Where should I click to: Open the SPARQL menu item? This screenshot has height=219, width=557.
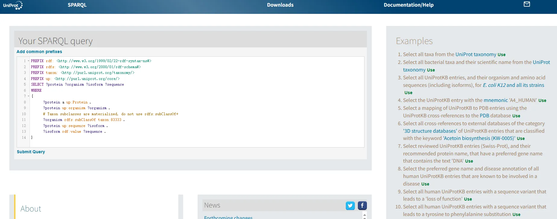[x=77, y=5]
